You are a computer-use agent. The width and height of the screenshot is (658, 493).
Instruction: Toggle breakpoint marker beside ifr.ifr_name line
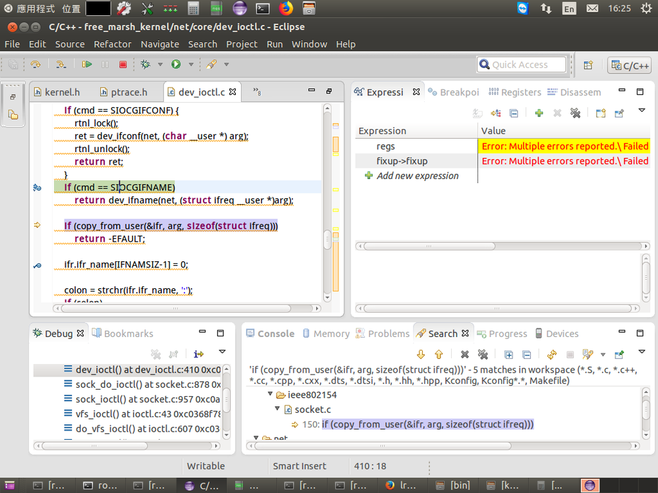(x=38, y=265)
